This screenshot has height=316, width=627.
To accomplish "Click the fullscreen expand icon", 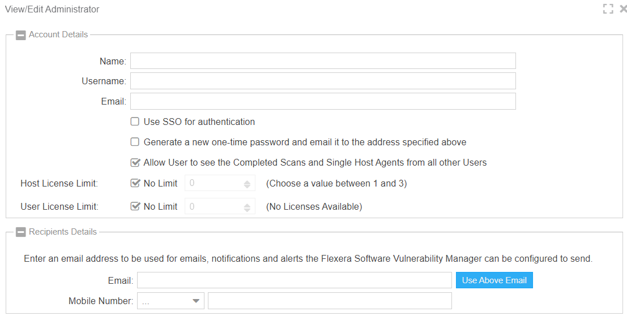I will pos(608,9).
